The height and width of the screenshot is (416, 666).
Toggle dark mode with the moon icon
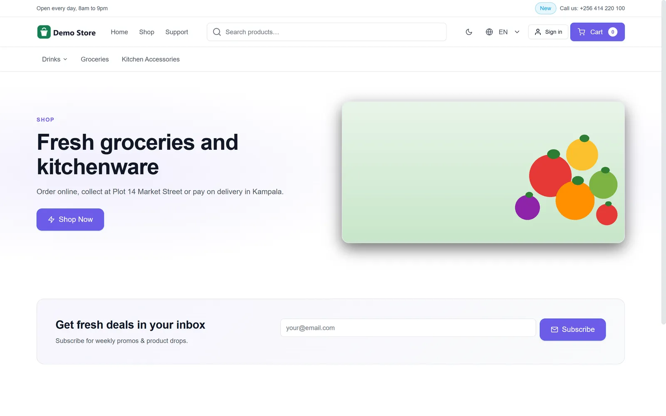click(x=469, y=32)
